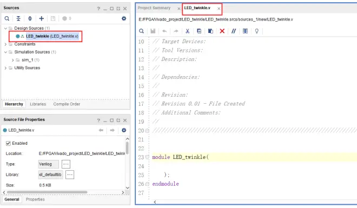The image size is (357, 208).
Task: Search in the code editor
Action: pos(141,31)
